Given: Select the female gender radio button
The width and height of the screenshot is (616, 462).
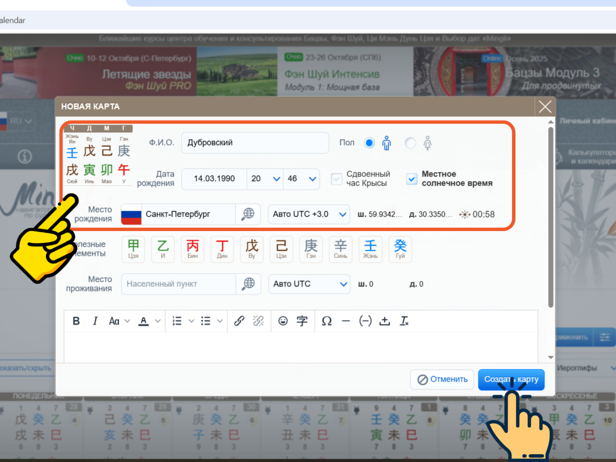Looking at the screenshot, I should click(411, 143).
